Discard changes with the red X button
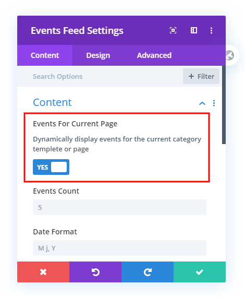Viewport: 245px width, 297px height. (43, 272)
